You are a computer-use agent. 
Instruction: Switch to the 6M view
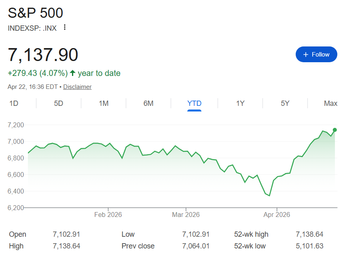(x=148, y=103)
